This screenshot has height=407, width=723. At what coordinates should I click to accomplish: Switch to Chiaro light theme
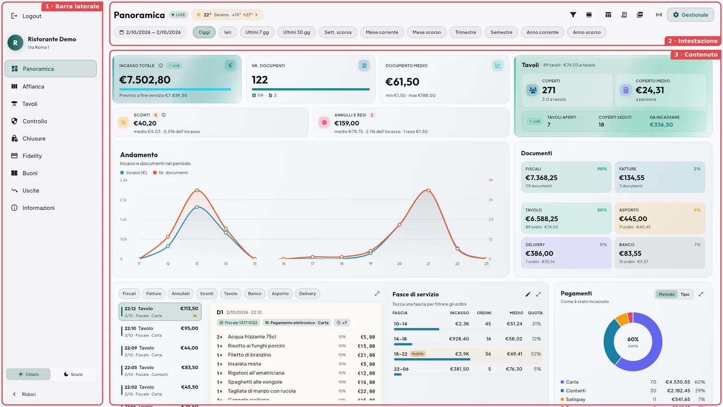point(28,374)
